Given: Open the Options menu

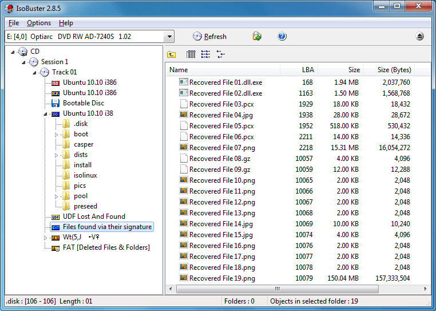Looking at the screenshot, I should (x=39, y=23).
